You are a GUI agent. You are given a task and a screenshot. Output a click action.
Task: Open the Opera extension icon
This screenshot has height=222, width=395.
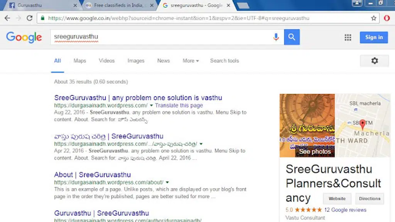[387, 18]
